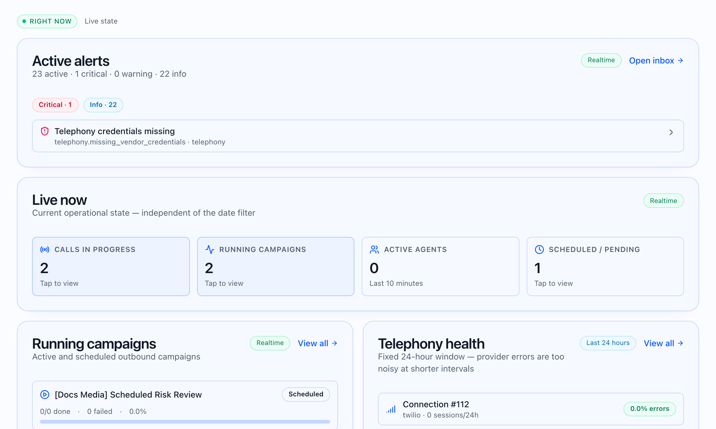This screenshot has width=716, height=429.
Task: Open the alerts inbox link
Action: 656,61
